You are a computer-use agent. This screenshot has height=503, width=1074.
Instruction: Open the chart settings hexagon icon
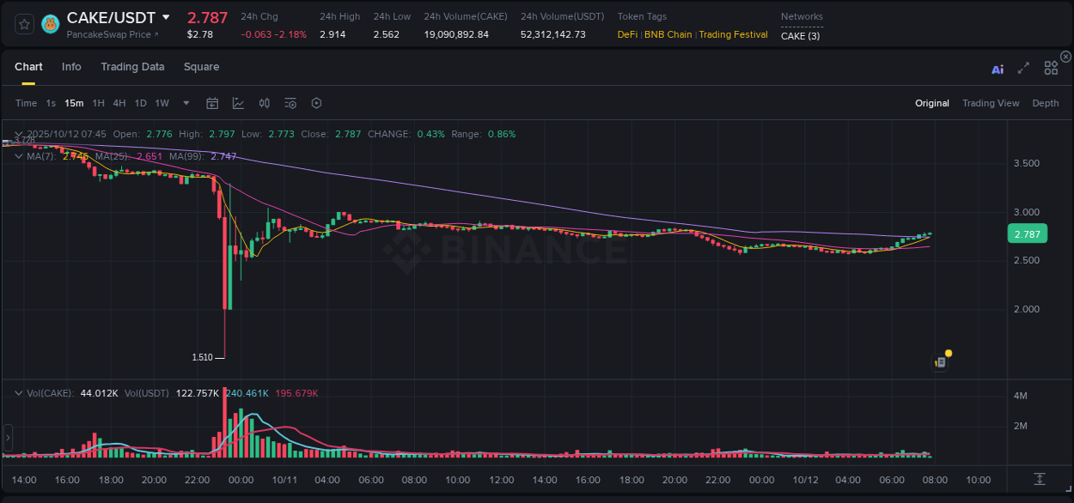316,102
